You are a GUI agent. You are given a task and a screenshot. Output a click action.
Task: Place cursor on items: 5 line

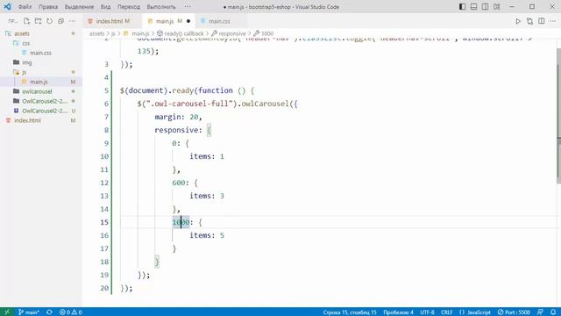[x=207, y=235]
